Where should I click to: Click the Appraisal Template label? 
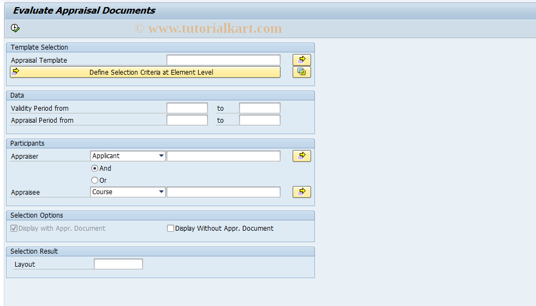pos(39,61)
